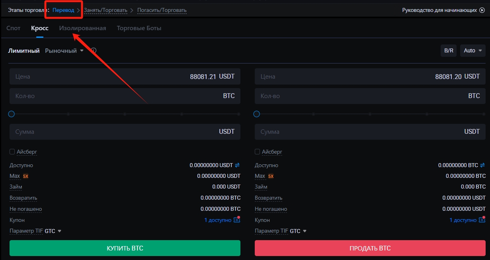
Task: Enable the Айсберг checkbox in sell panel
Action: pyautogui.click(x=258, y=152)
